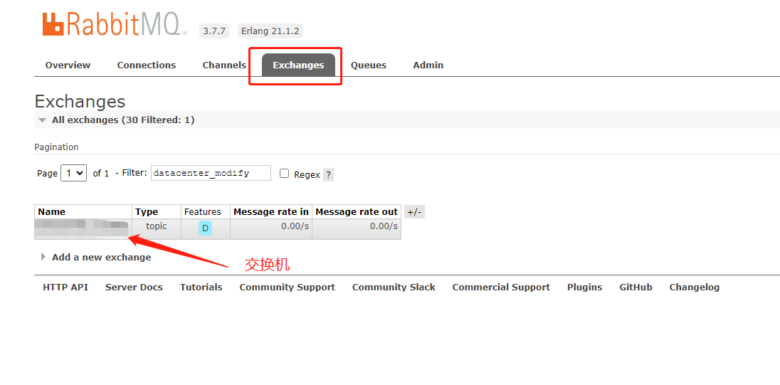Switch to the Connections tab
The height and width of the screenshot is (385, 780).
pyautogui.click(x=147, y=65)
